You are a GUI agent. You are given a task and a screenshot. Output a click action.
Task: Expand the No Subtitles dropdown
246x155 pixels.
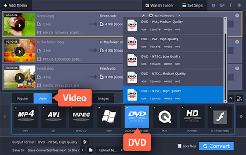click(x=179, y=16)
